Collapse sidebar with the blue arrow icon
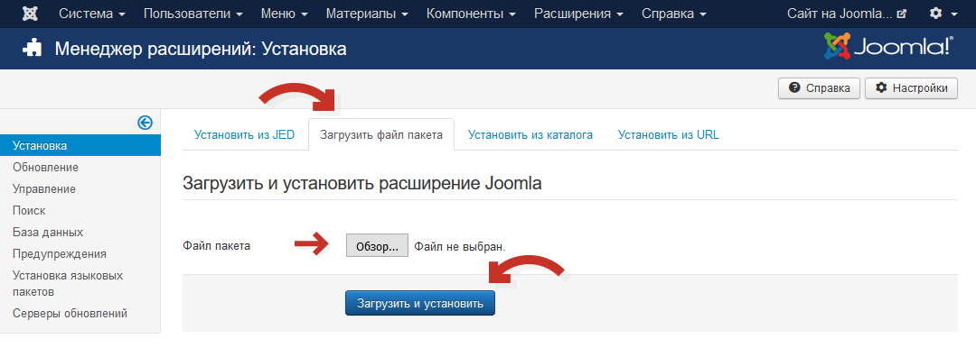The height and width of the screenshot is (348, 976). pos(145,123)
